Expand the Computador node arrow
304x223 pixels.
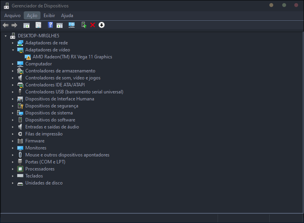pos(13,64)
